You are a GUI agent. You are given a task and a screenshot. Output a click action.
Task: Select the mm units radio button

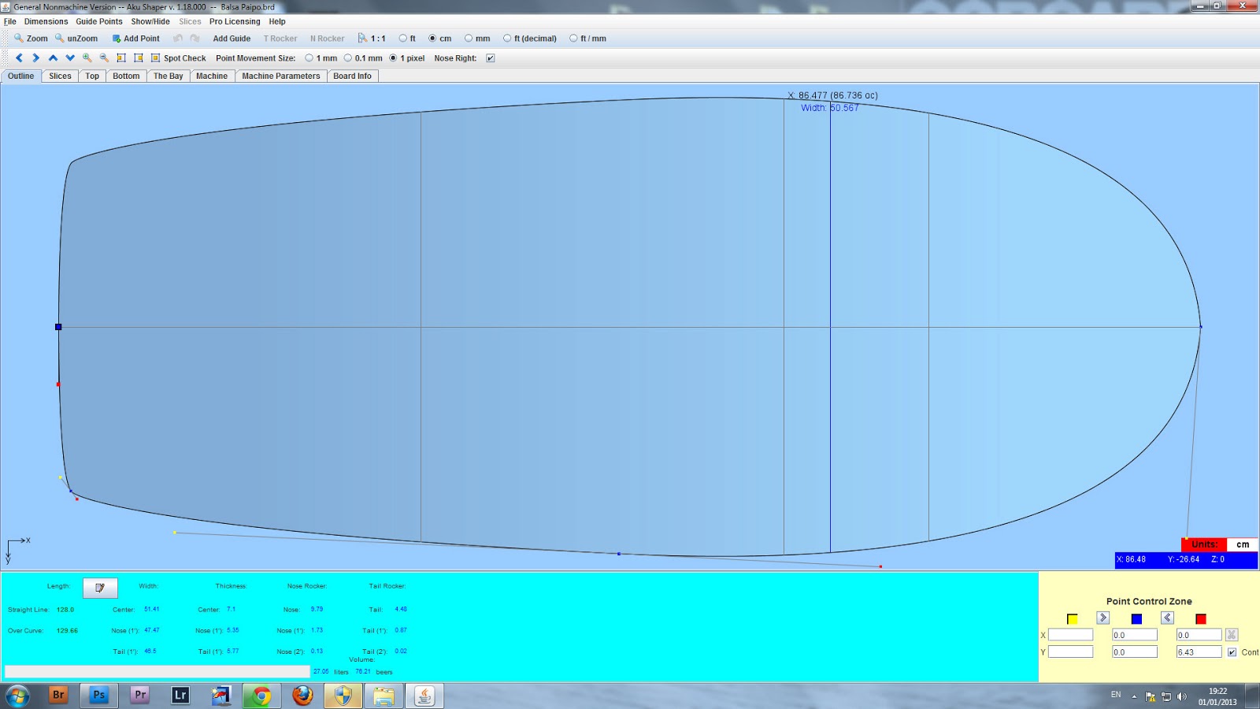[469, 39]
